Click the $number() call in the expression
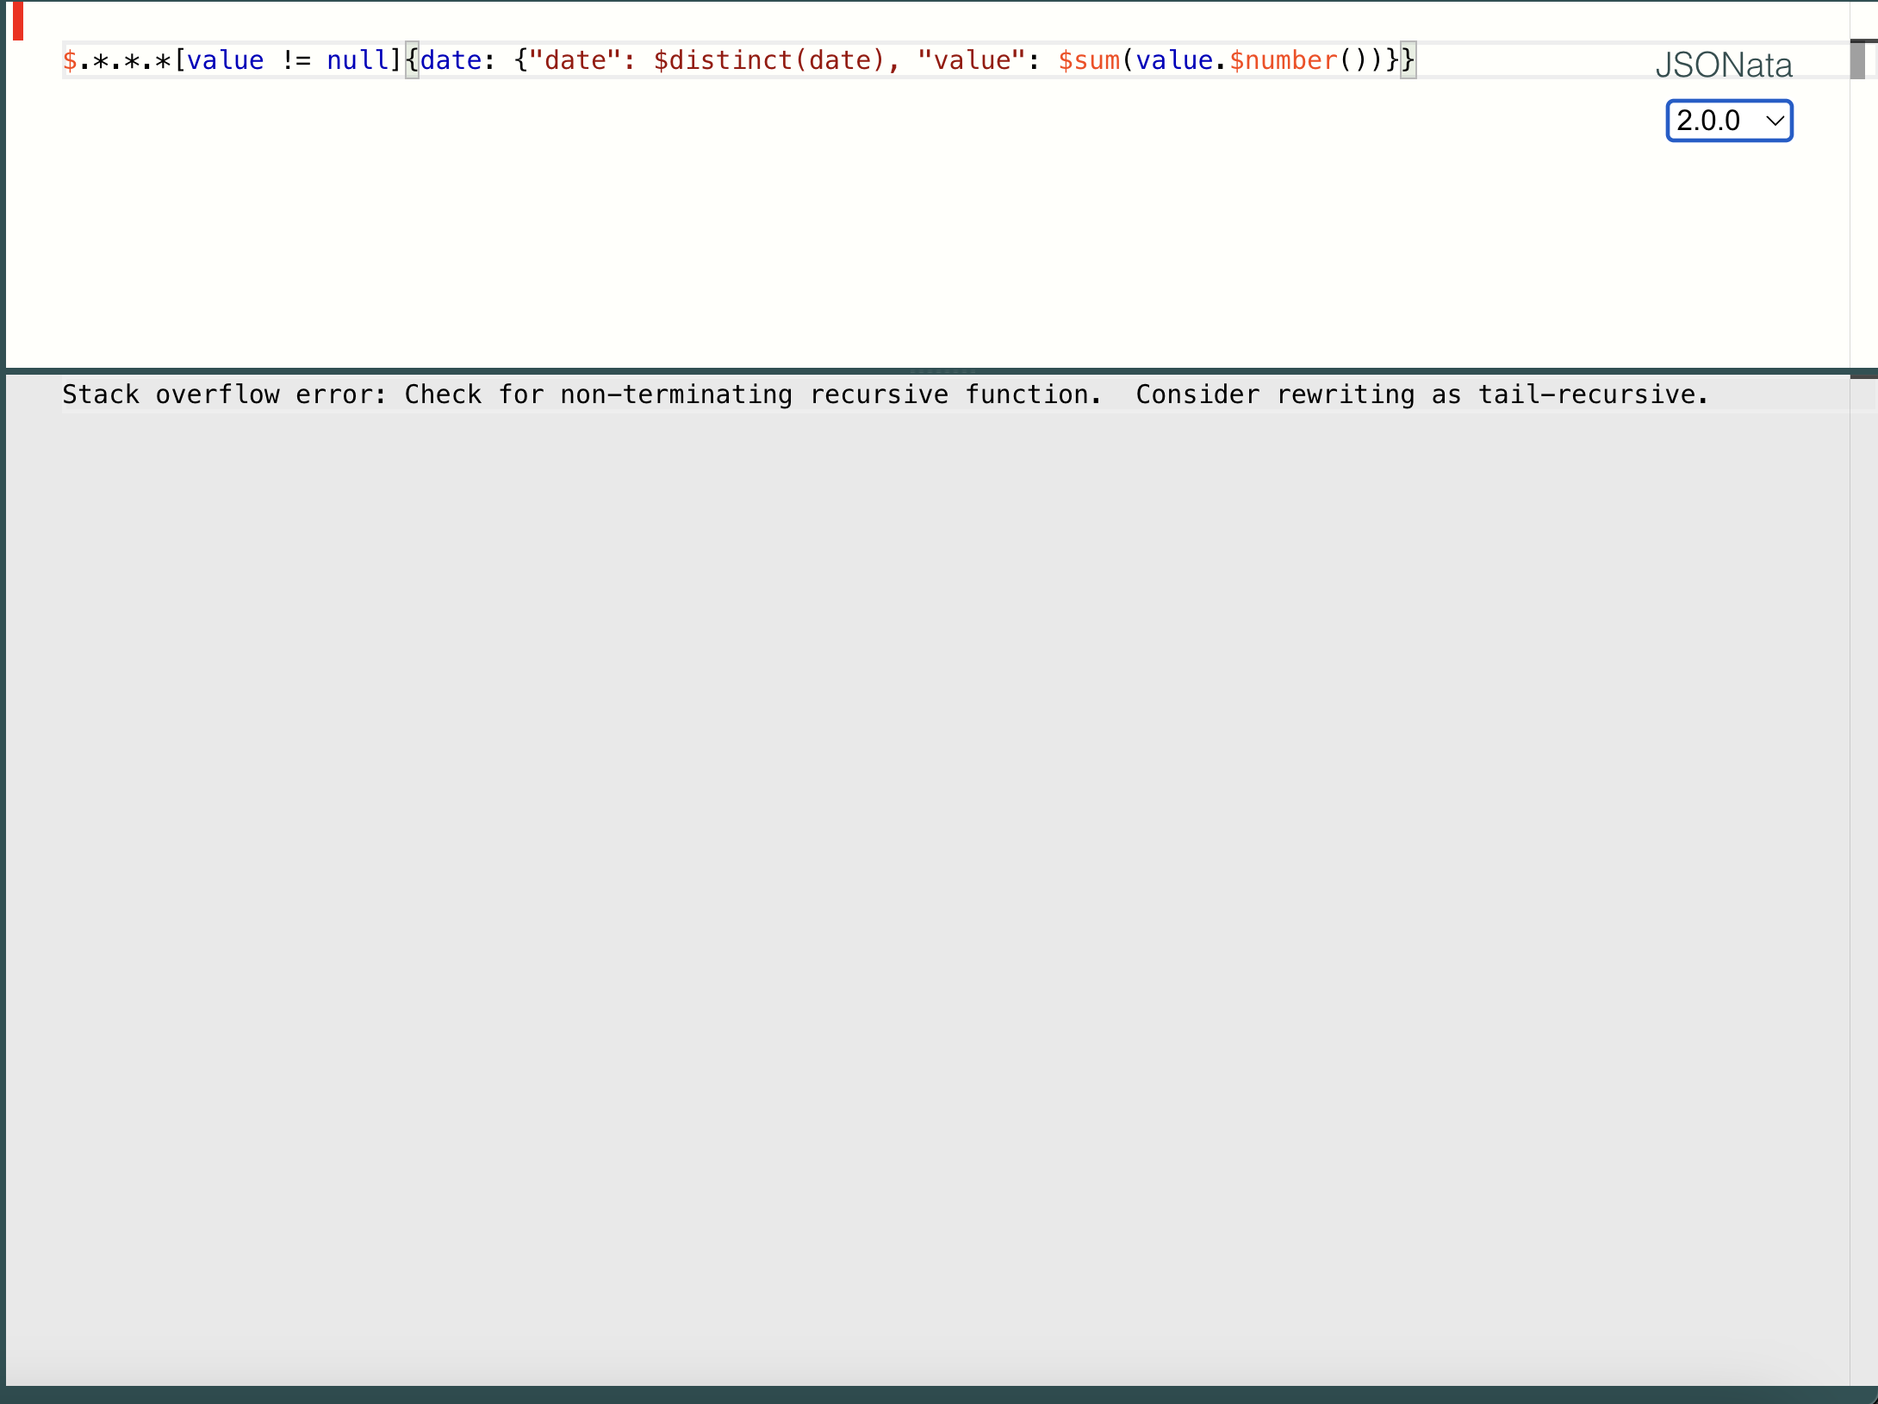 point(1292,60)
